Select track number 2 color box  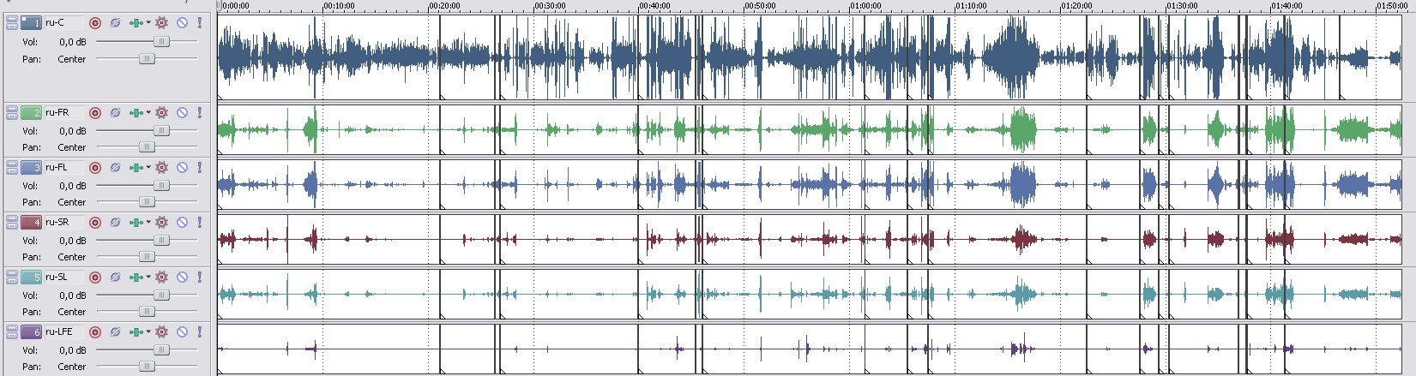click(31, 112)
